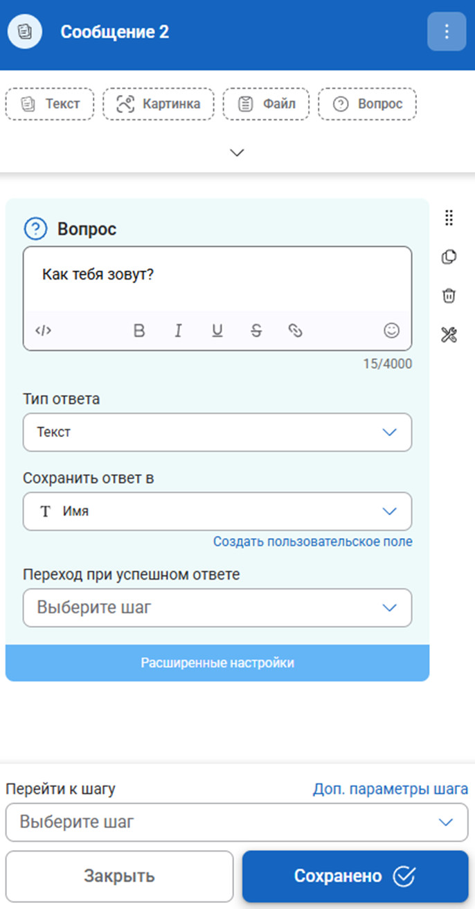Expand more block types chevron
475x909 pixels.
pos(238,153)
